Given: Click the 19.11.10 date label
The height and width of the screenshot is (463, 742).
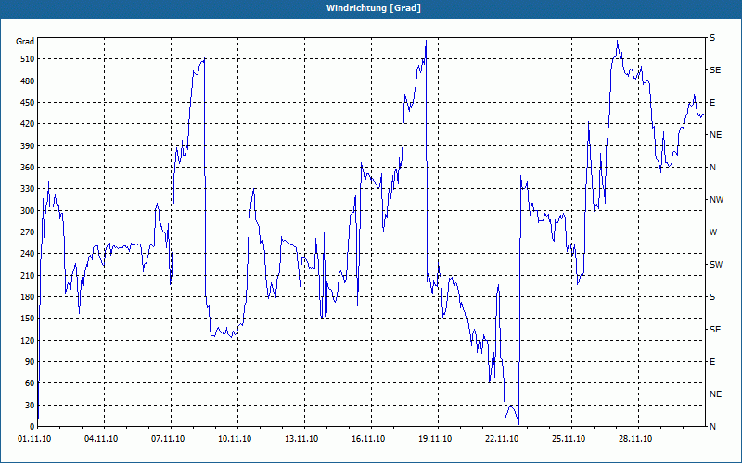Looking at the screenshot, I should click(435, 439).
